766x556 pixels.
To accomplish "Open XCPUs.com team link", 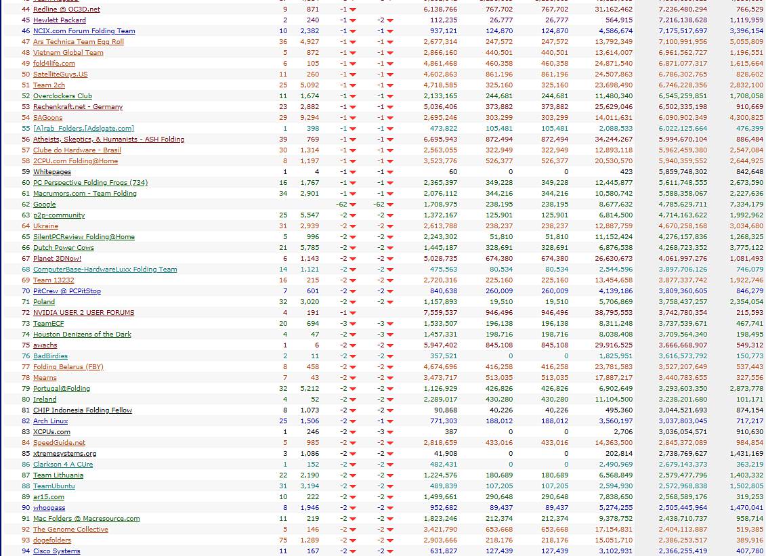I will pos(51,432).
